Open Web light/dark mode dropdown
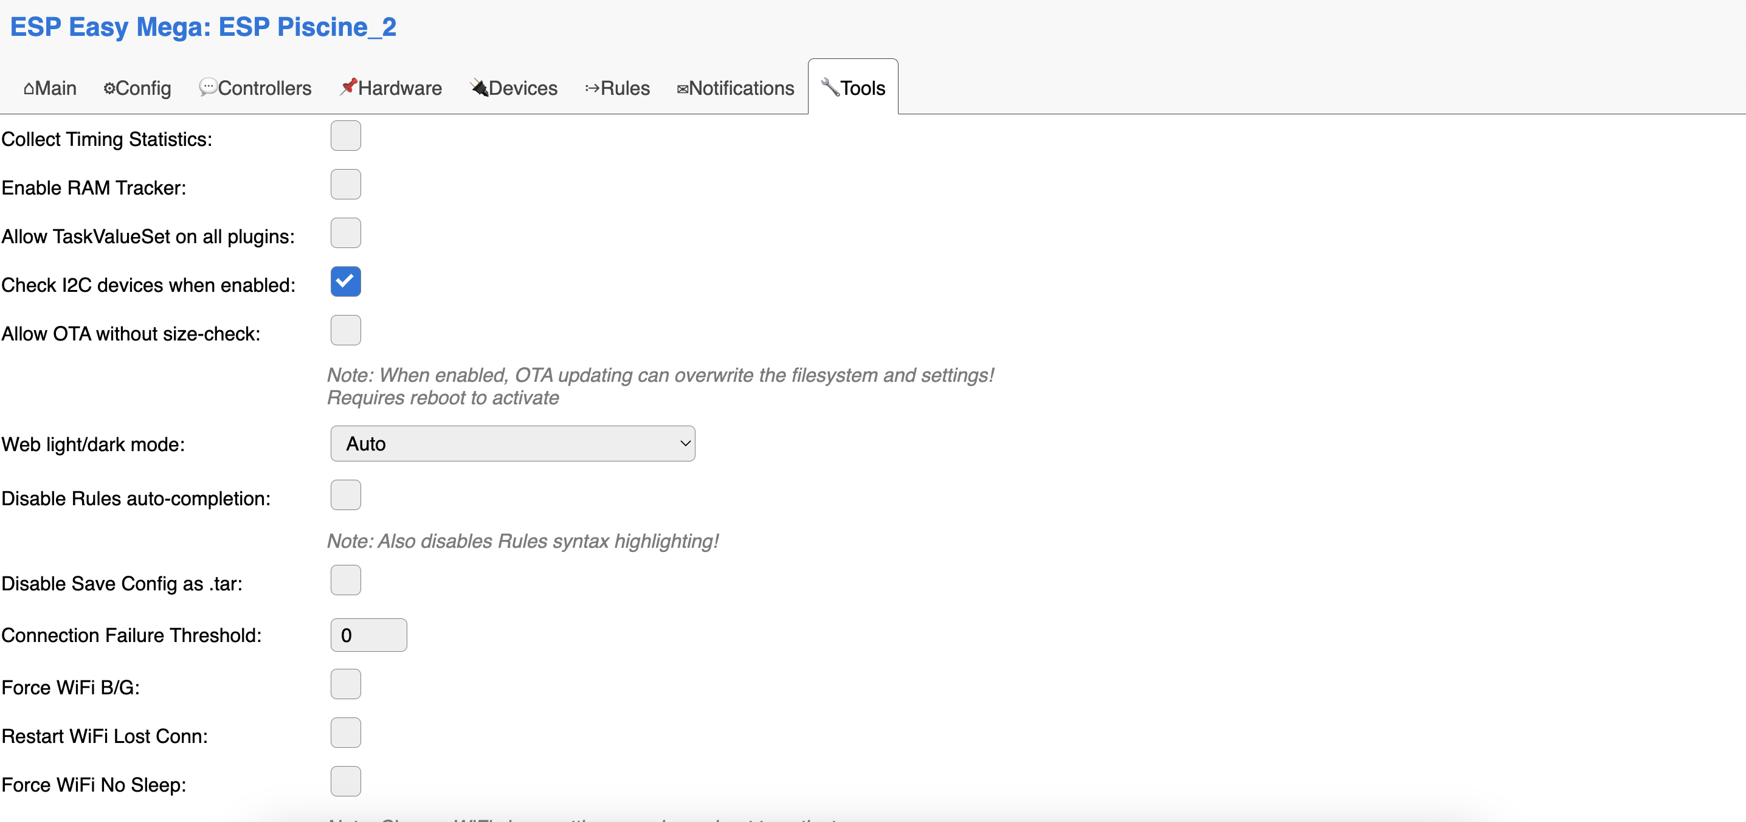This screenshot has width=1746, height=822. tap(512, 444)
